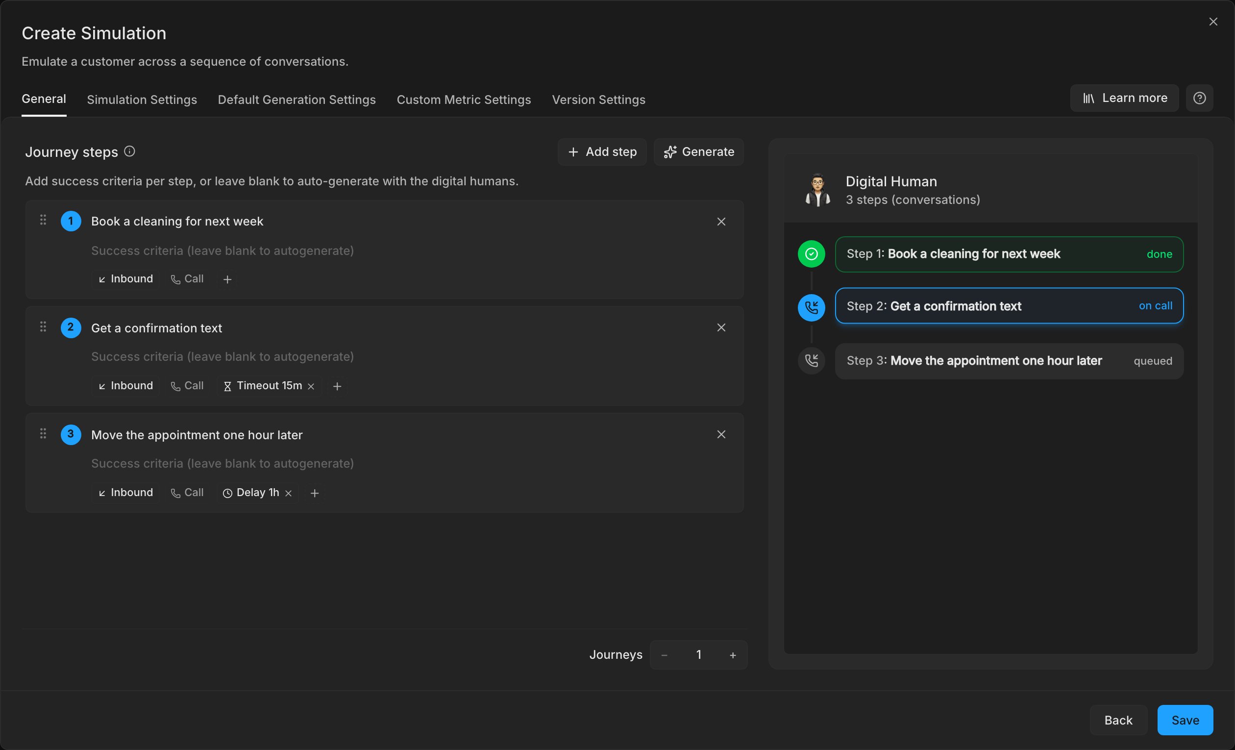Viewport: 1235px width, 750px height.
Task: Click the Journey steps info icon
Action: click(129, 151)
